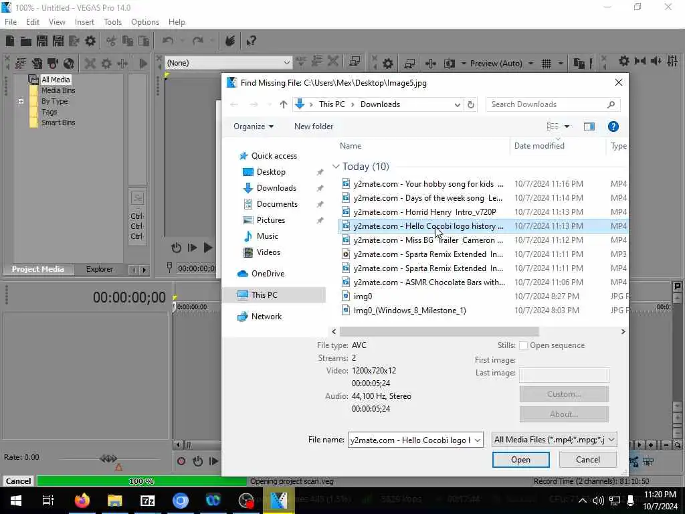Click the Dim Output speaker icon in mixer
The image size is (685, 514).
[656, 61]
